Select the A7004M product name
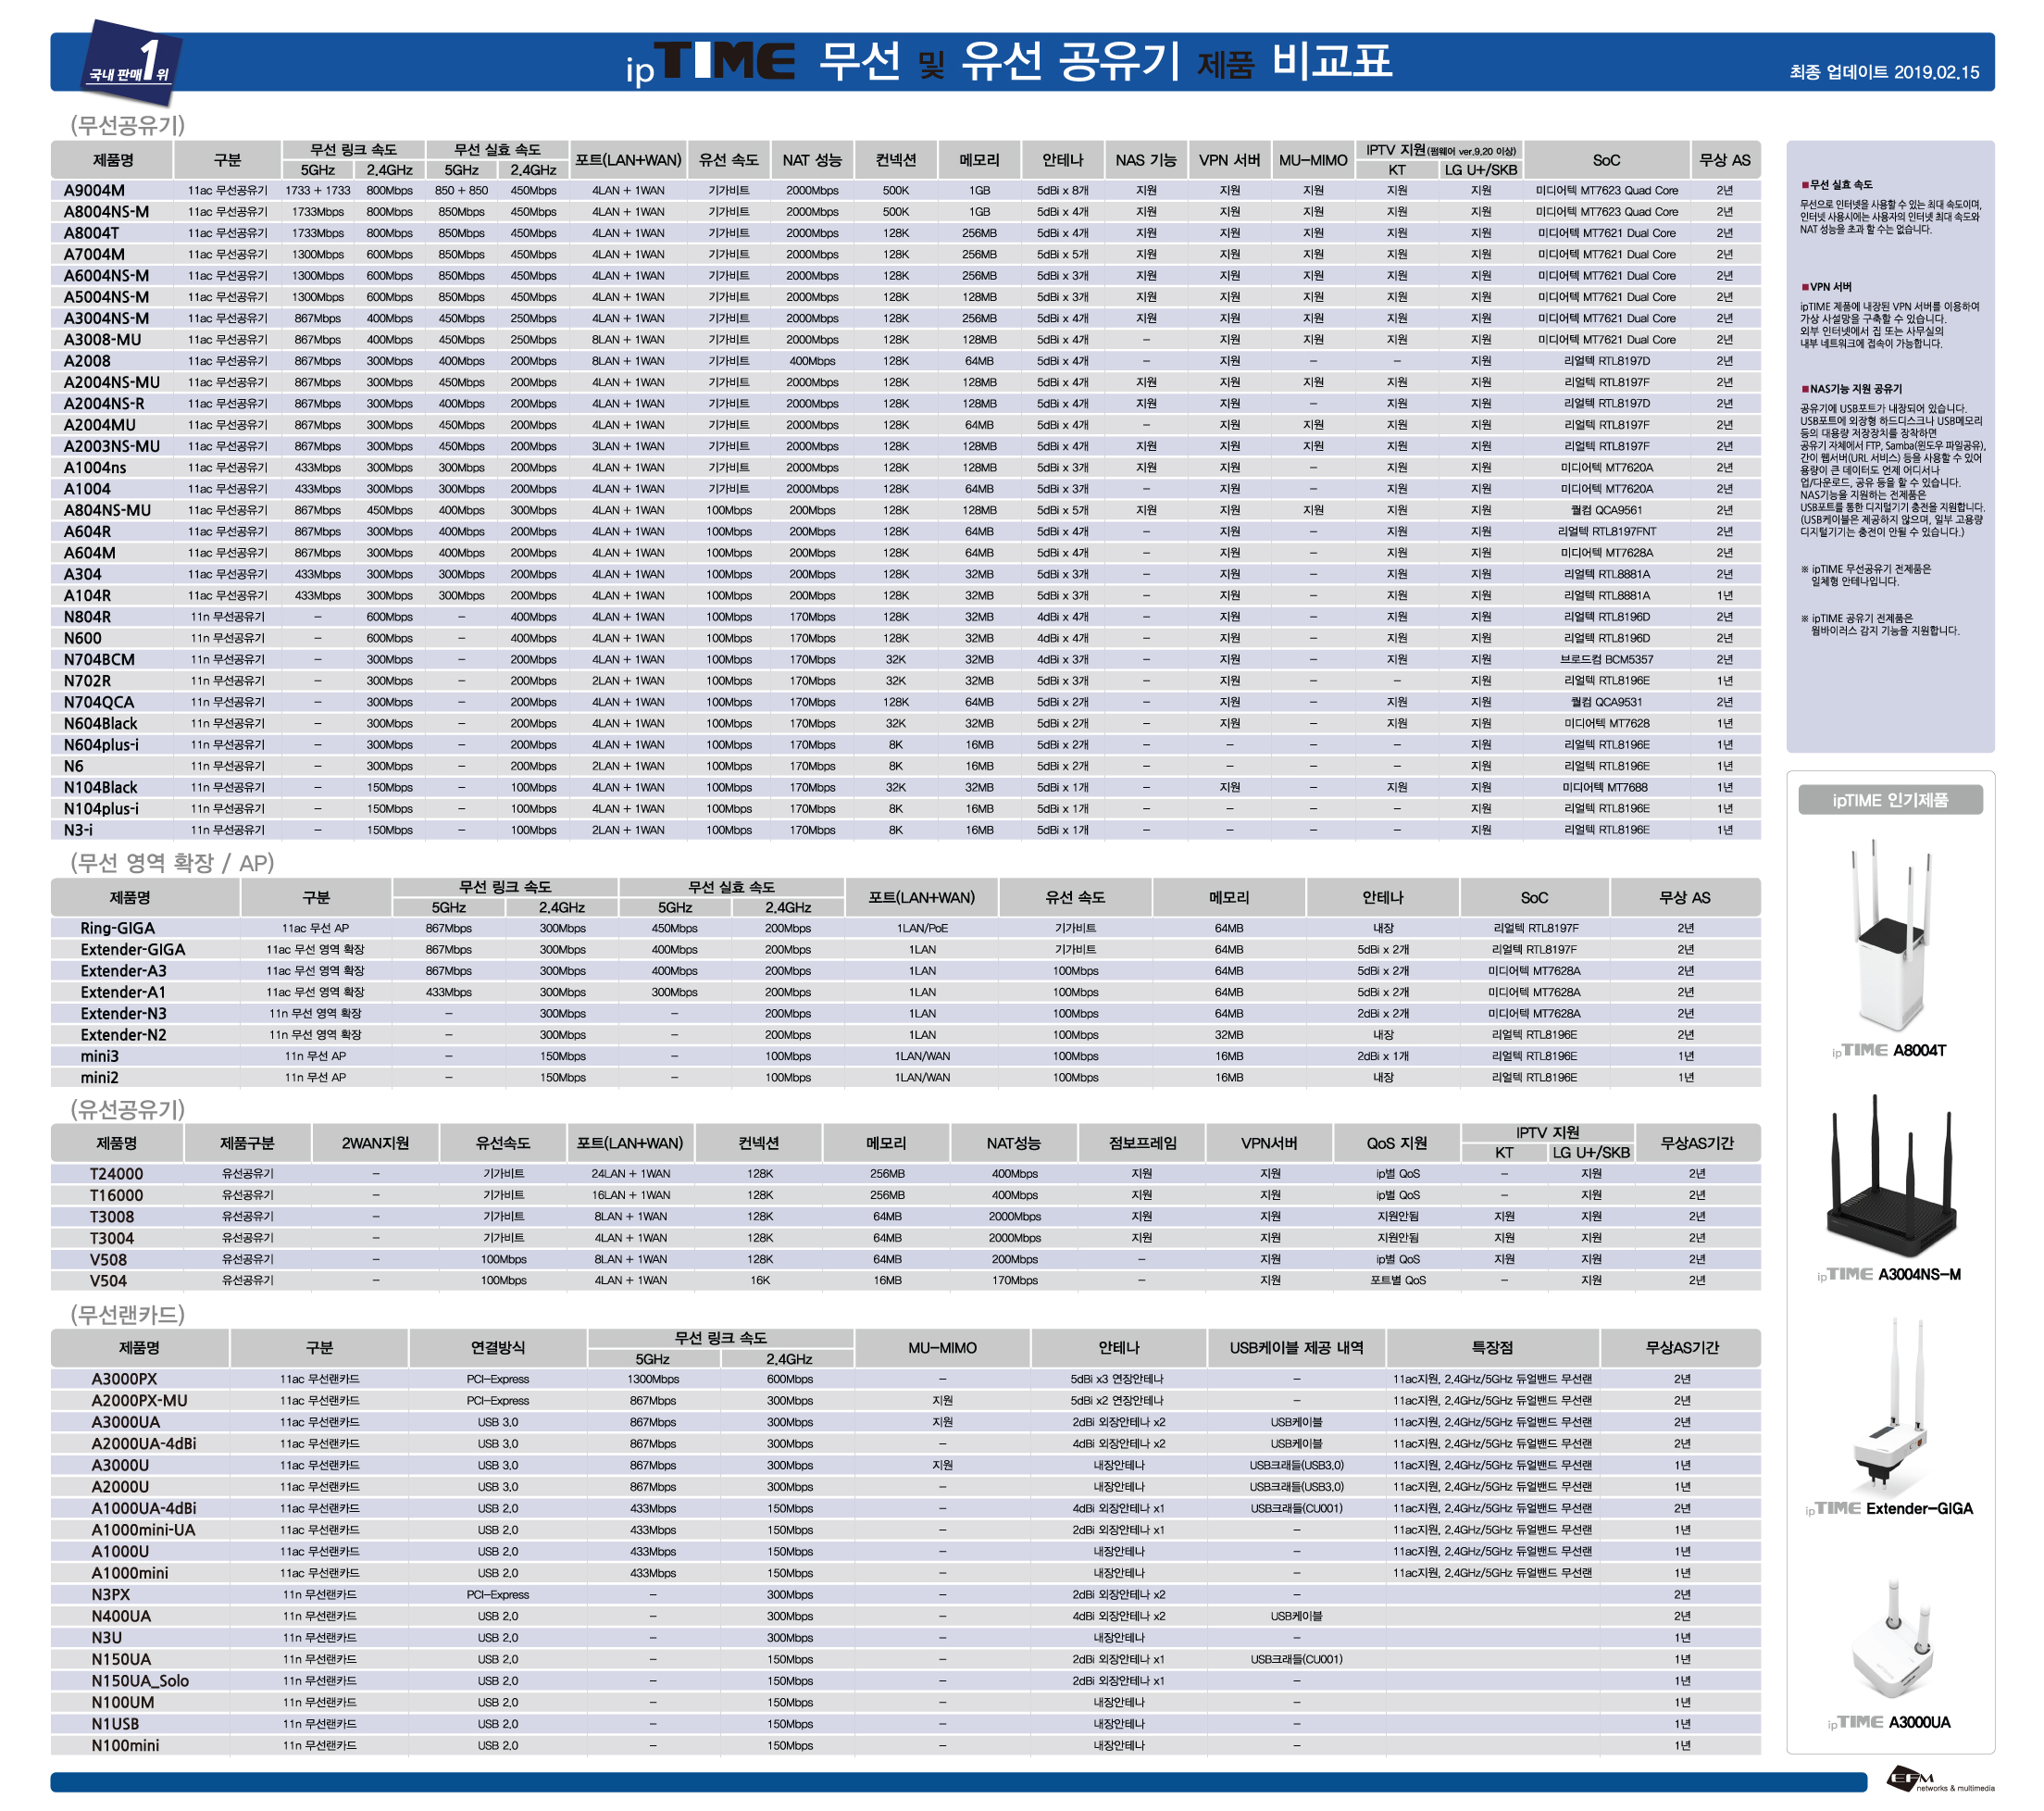The height and width of the screenshot is (1811, 2044). pyautogui.click(x=94, y=254)
